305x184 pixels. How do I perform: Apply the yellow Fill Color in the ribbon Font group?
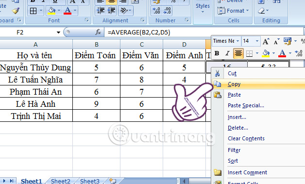point(51,11)
